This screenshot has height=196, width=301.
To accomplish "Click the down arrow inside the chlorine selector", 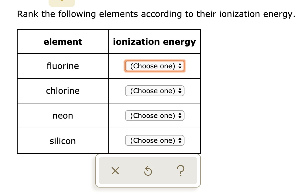I will (181, 92).
